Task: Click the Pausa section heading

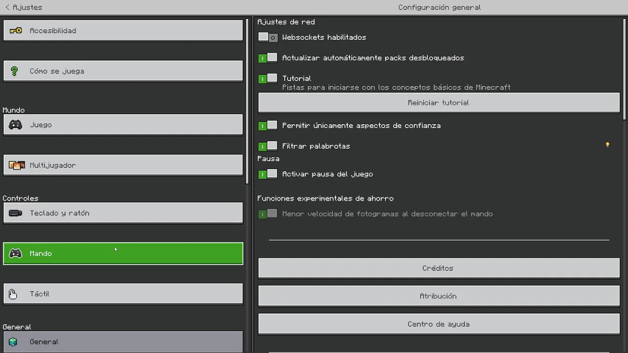Action: 268,159
